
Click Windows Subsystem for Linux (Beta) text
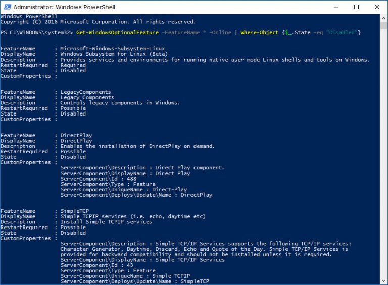(x=114, y=54)
